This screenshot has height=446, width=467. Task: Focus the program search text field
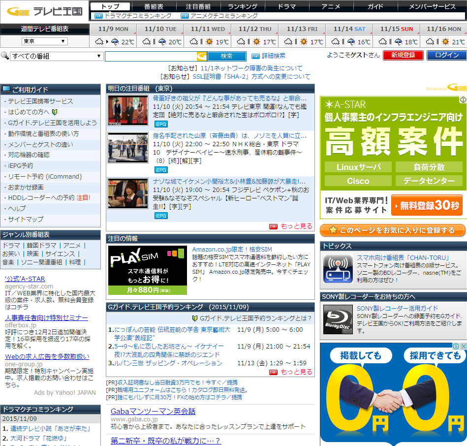[x=151, y=56]
